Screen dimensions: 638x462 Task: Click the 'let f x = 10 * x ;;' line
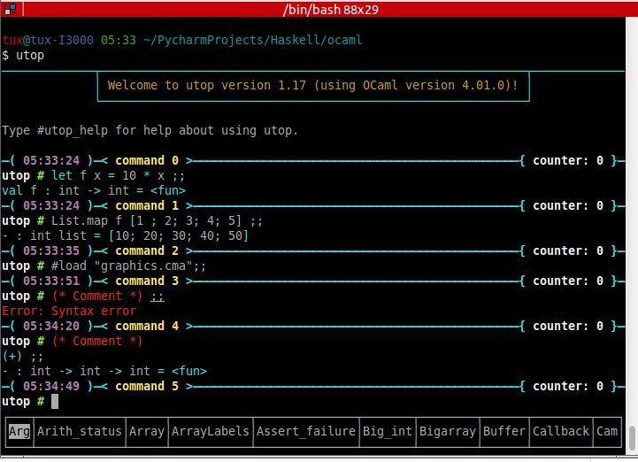[118, 176]
